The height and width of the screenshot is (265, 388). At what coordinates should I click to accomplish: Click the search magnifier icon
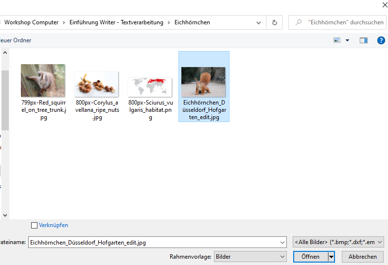point(299,22)
